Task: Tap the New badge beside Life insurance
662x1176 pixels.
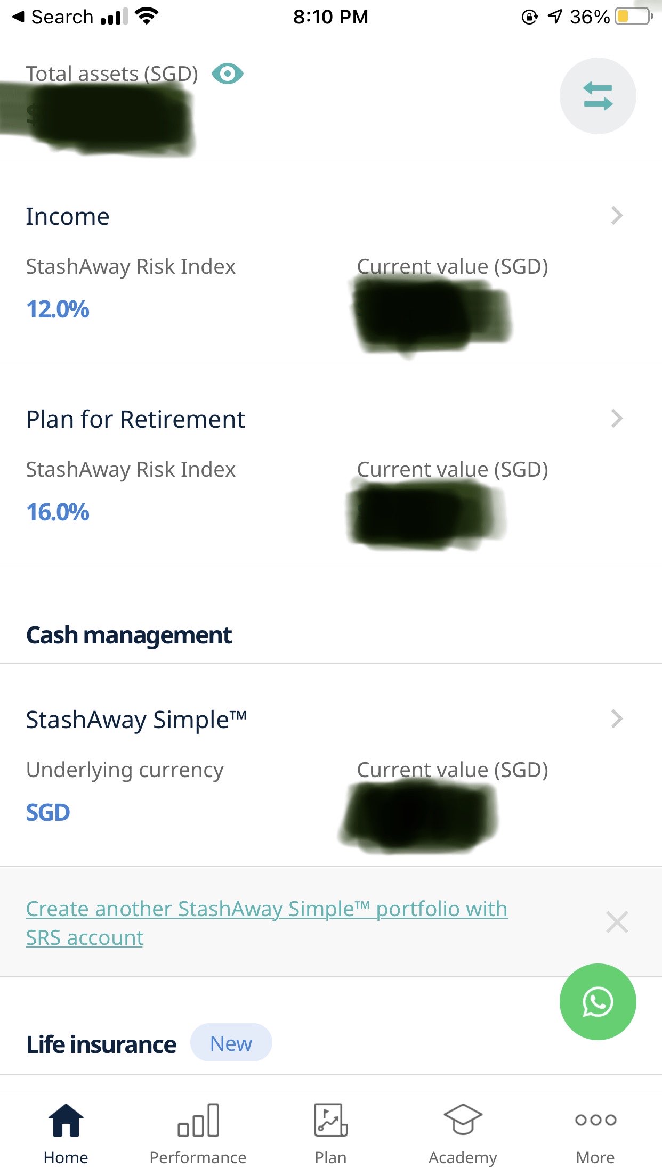Action: pyautogui.click(x=231, y=1043)
